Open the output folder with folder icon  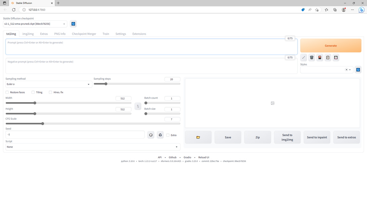(198, 137)
